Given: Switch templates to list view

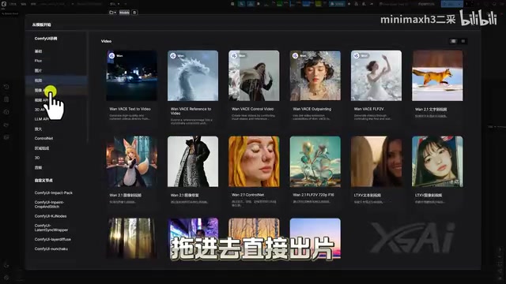Looking at the screenshot, I should coord(463,41).
